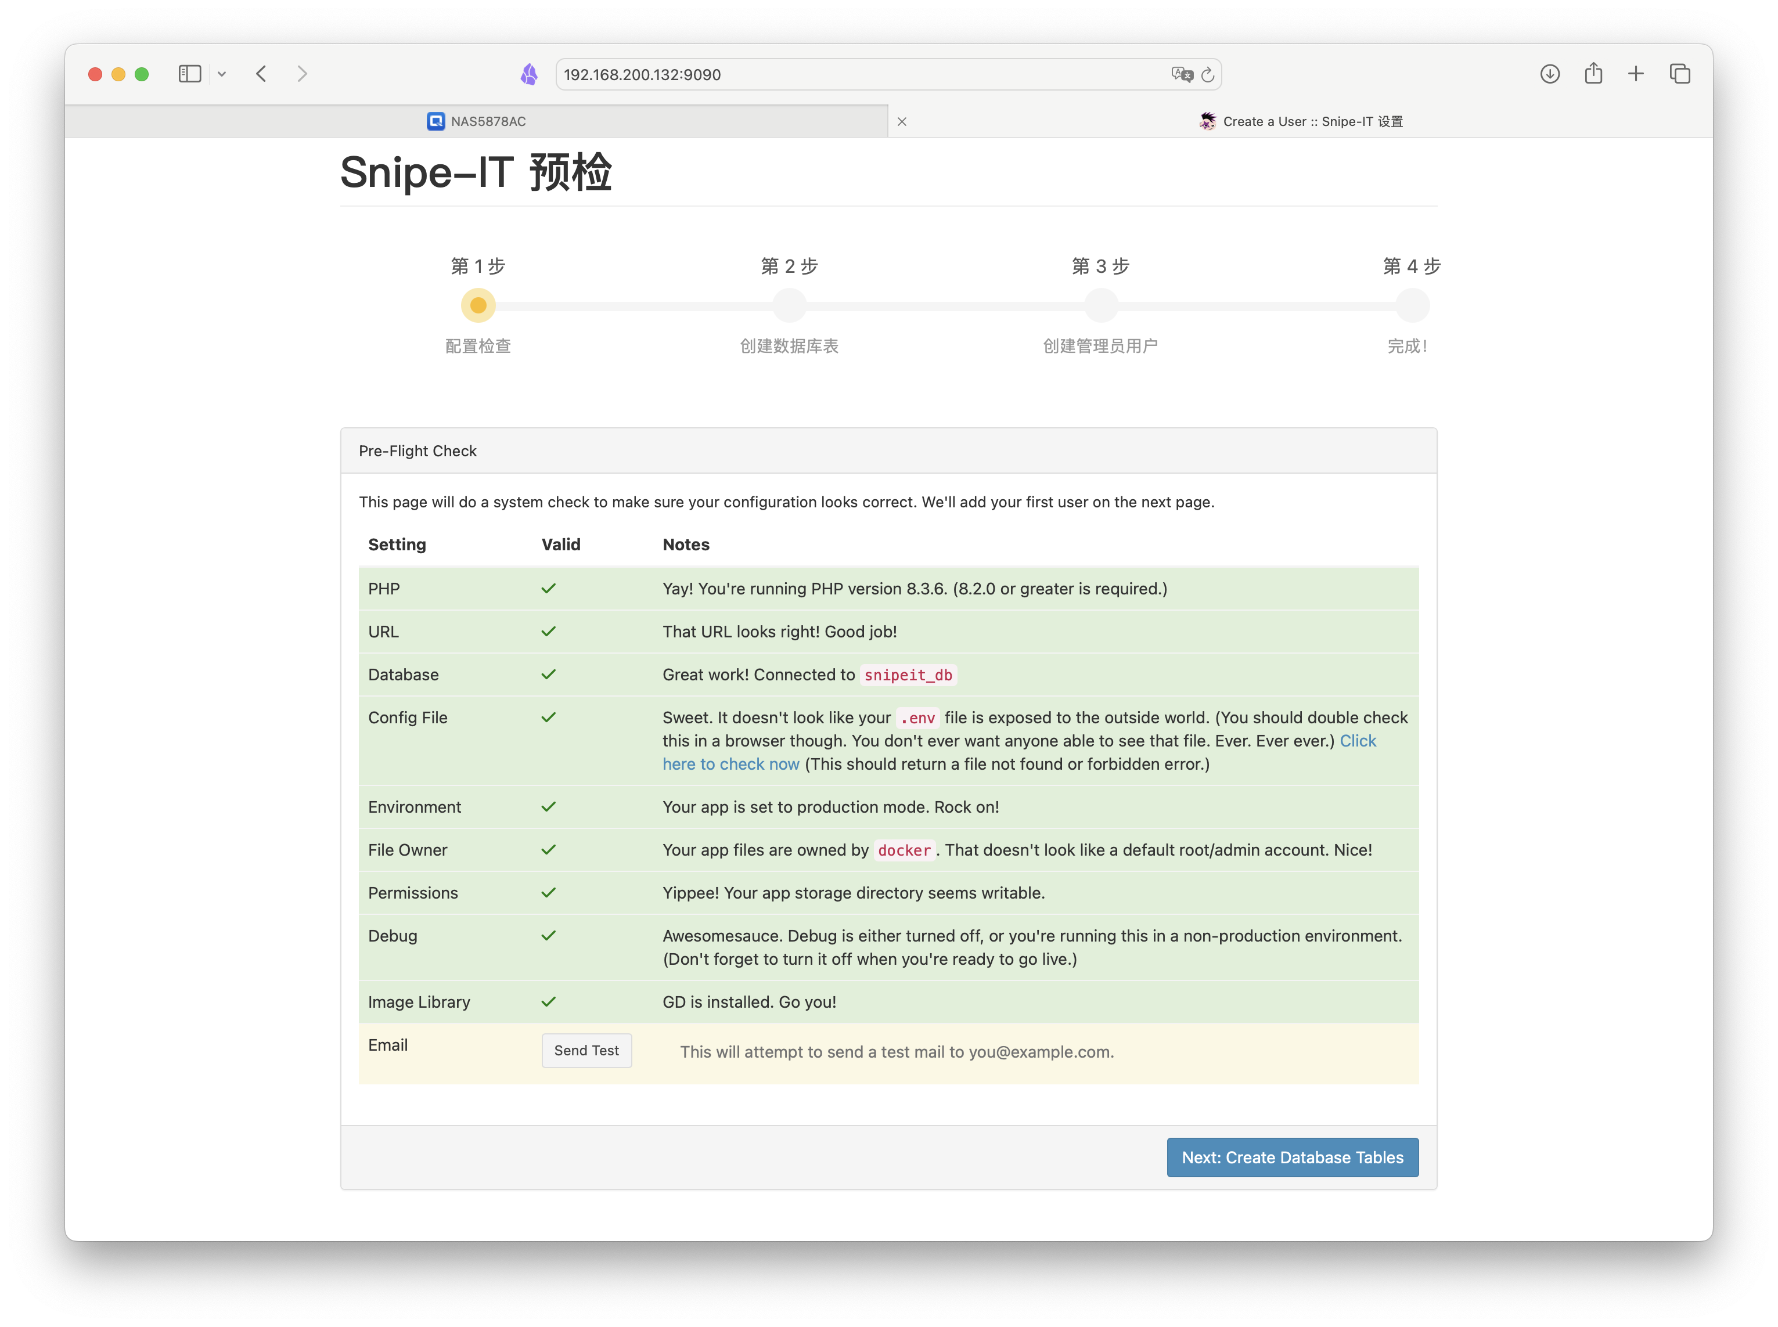Click the 'Permissions' setting cell
1778x1327 pixels.
tap(413, 893)
